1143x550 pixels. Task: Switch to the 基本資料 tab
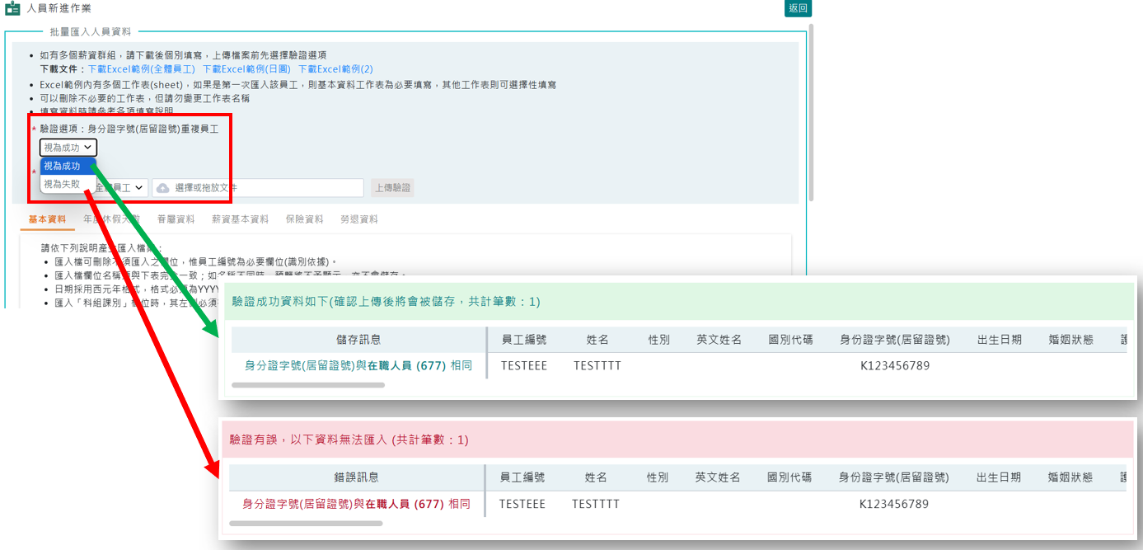[x=47, y=219]
